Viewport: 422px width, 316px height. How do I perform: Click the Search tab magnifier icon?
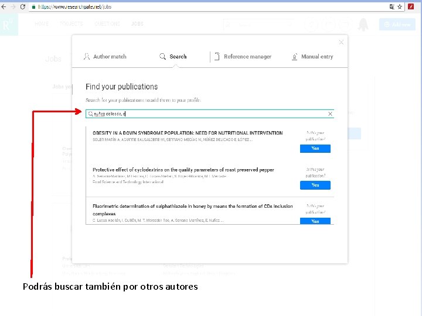pos(162,56)
